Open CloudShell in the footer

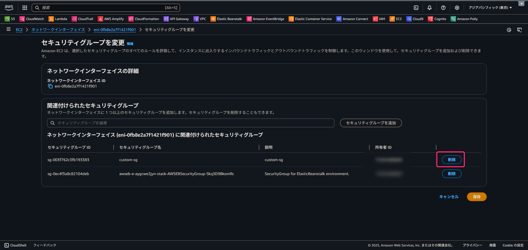pos(15,245)
